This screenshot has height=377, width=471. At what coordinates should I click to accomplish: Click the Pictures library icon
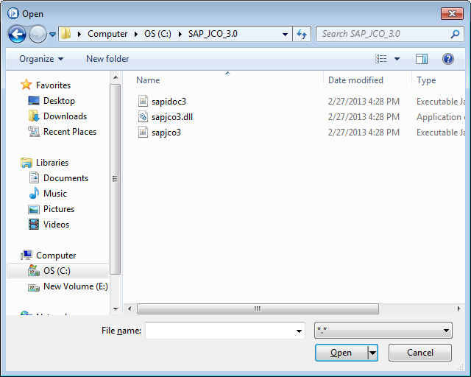click(x=34, y=209)
